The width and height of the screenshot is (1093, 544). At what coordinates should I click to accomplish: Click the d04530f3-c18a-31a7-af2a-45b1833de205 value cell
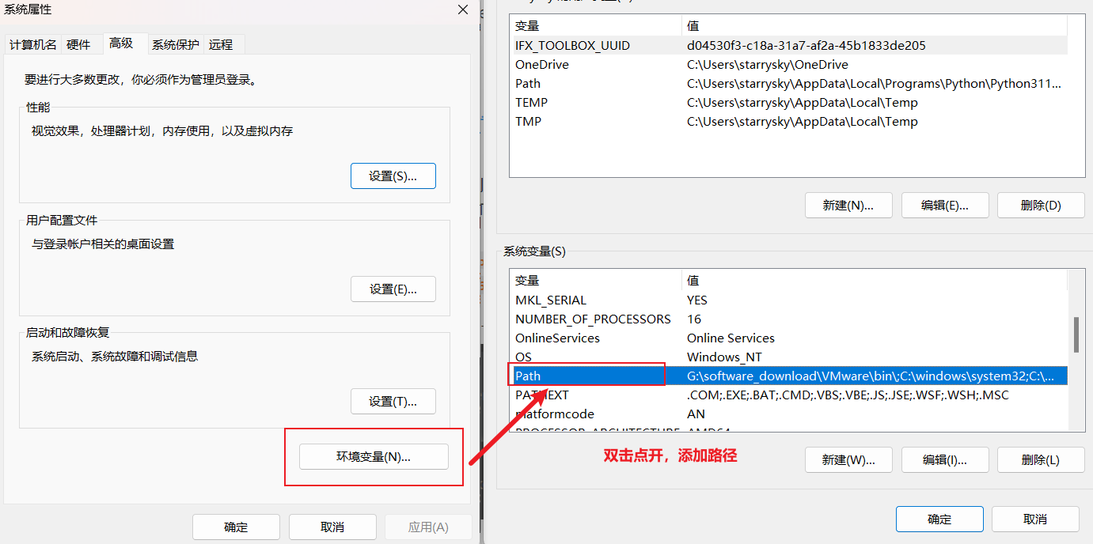[806, 46]
